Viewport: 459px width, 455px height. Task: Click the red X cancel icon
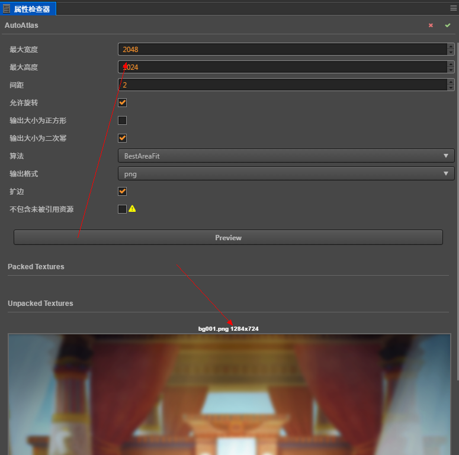(431, 25)
